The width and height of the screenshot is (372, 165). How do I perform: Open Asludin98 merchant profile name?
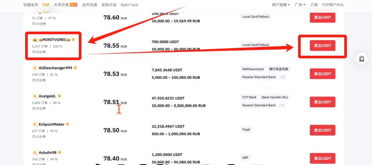click(48, 152)
